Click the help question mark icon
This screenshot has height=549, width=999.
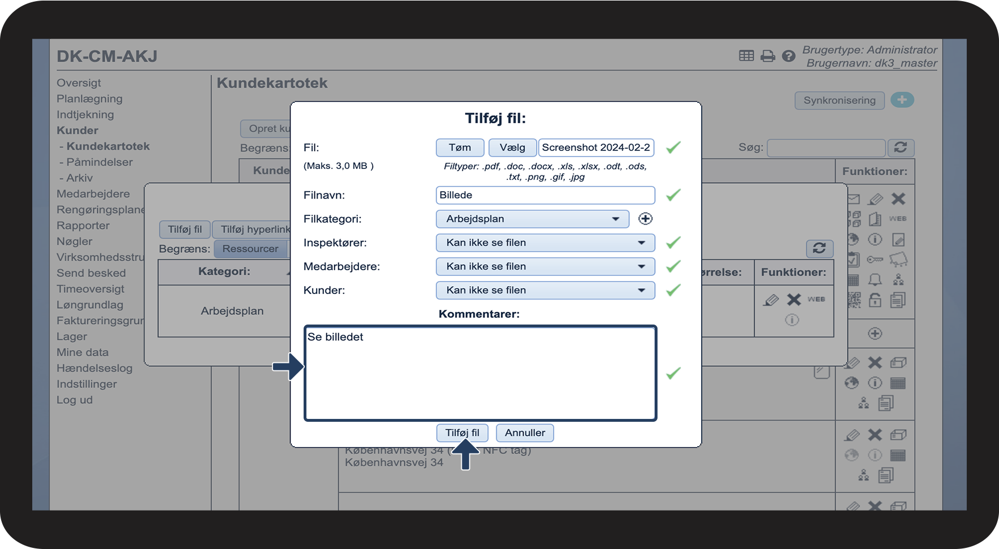point(788,56)
